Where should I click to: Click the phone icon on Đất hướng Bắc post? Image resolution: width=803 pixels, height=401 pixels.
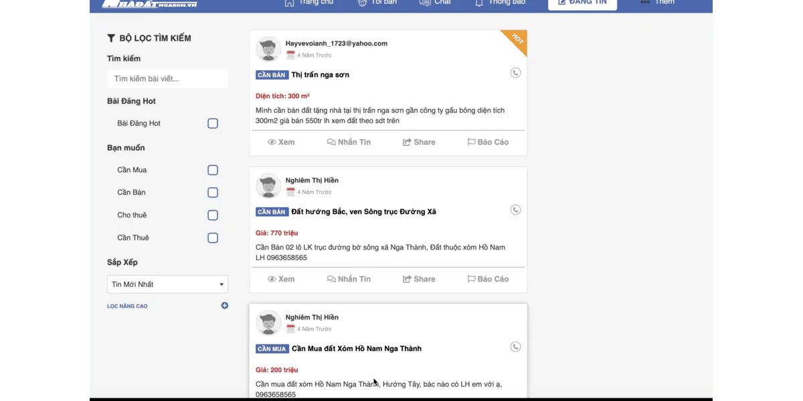(515, 210)
